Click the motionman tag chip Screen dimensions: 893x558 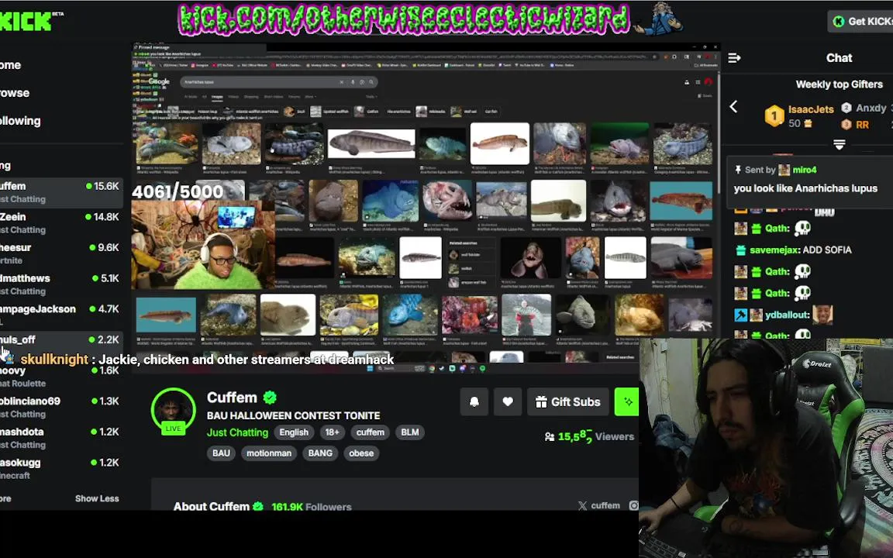269,453
